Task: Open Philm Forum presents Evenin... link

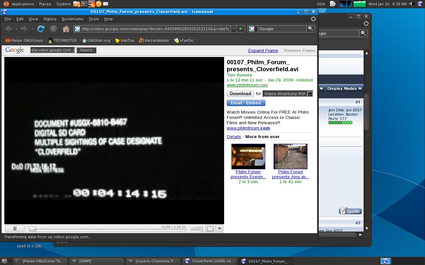Action: click(x=248, y=174)
